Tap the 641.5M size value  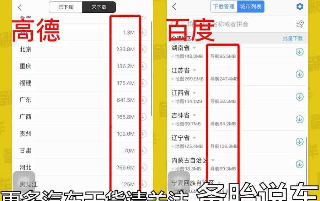coord(126,100)
